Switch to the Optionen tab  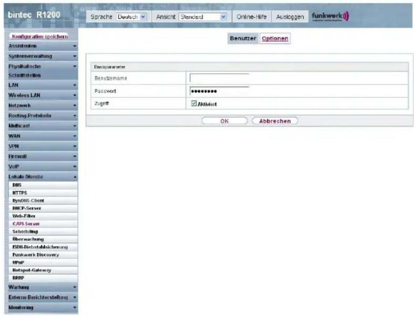(275, 39)
